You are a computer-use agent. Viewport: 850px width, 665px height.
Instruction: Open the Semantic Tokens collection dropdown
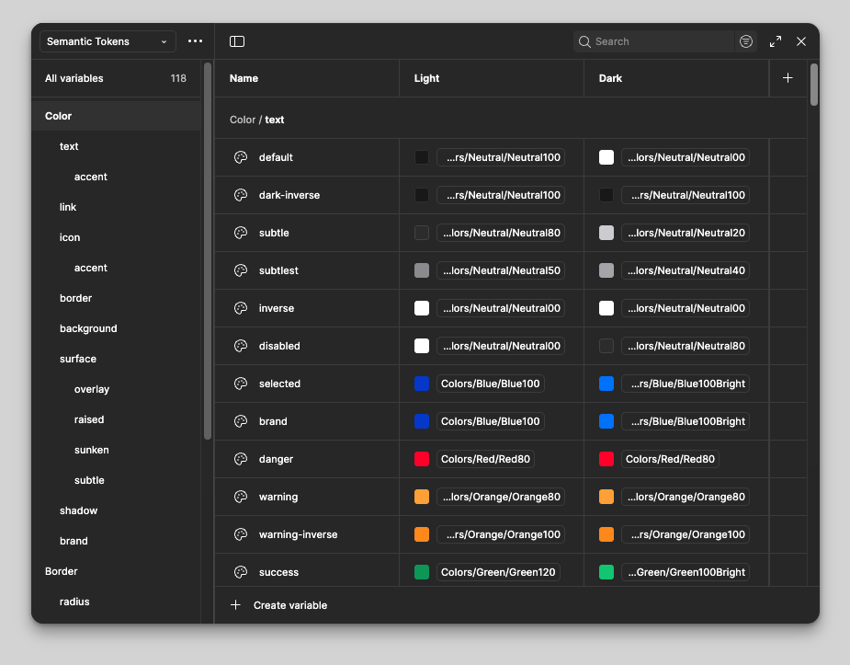pyautogui.click(x=108, y=41)
